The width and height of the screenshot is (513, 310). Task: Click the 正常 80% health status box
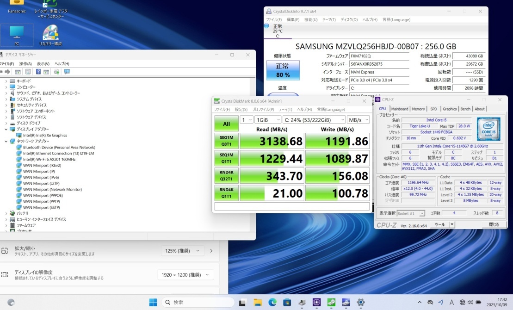283,70
